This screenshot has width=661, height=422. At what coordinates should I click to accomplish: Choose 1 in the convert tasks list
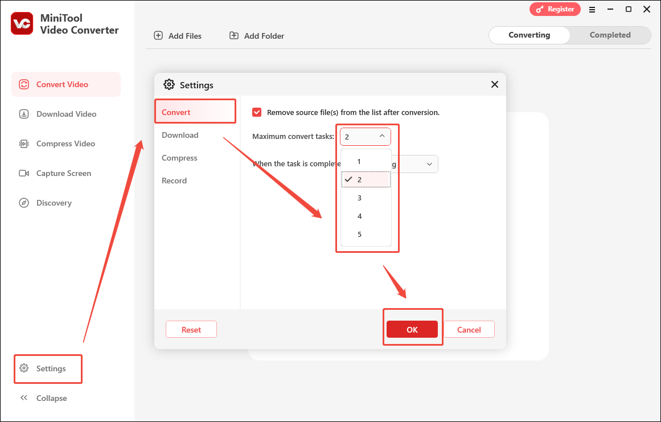(x=366, y=162)
